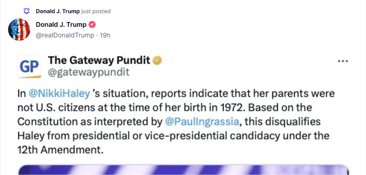The image size is (366, 175).
Task: Click the red verified badge
Action: (92, 25)
